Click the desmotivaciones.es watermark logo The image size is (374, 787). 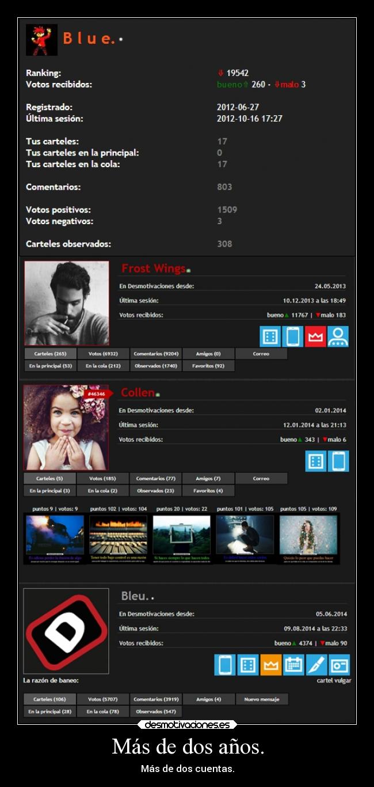pos(187,725)
